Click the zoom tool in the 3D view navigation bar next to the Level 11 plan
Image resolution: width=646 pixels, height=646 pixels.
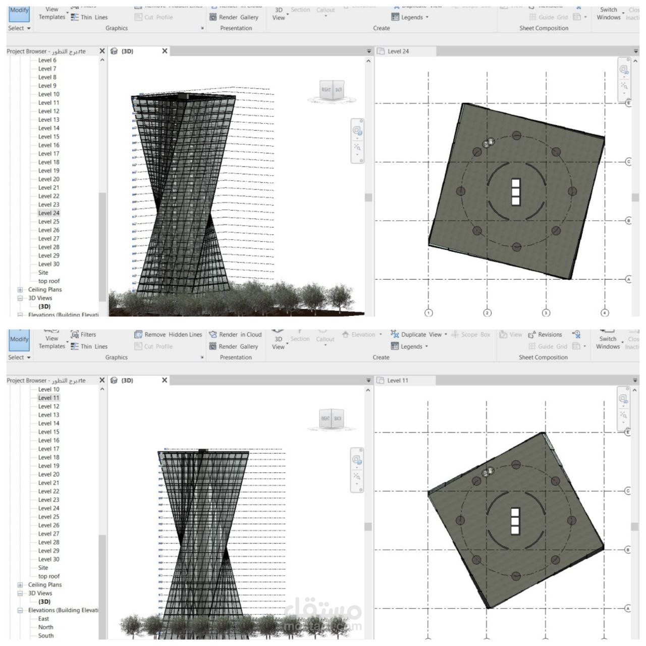pos(357,476)
